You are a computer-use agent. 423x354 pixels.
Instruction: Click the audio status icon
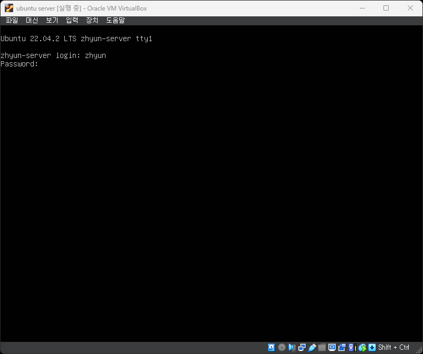[292, 348]
